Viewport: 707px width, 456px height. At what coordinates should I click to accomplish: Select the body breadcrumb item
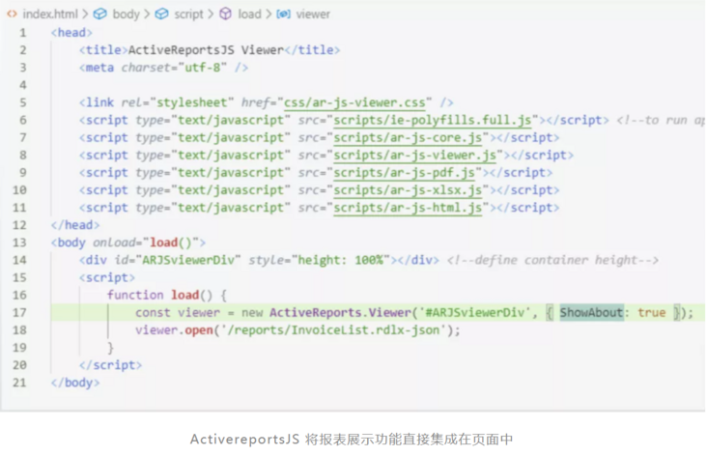pyautogui.click(x=126, y=14)
